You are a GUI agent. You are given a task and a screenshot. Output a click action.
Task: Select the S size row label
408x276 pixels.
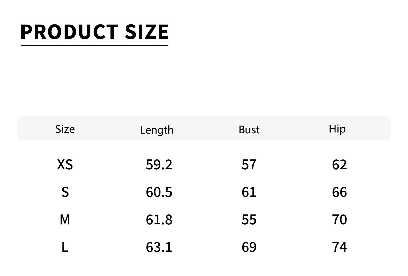[65, 192]
